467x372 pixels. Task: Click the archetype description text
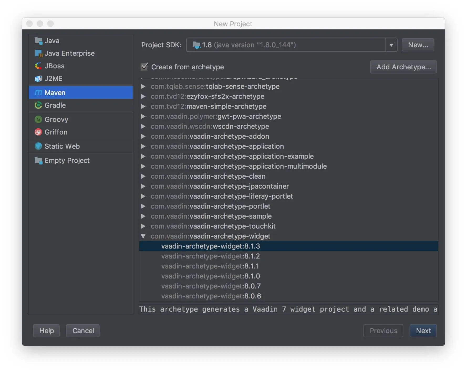[288, 309]
